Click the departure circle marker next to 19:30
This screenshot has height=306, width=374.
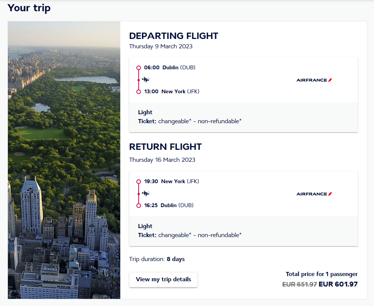click(x=139, y=181)
